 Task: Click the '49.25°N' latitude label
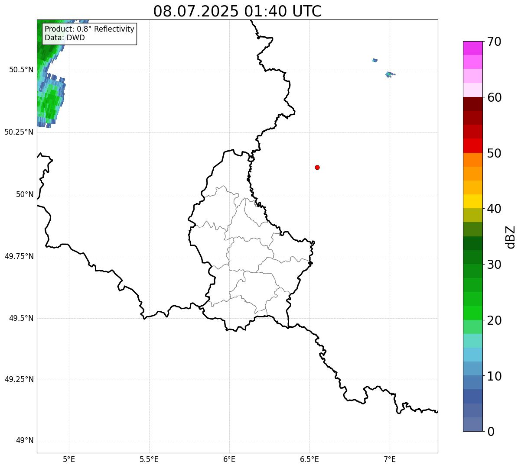tap(19, 379)
